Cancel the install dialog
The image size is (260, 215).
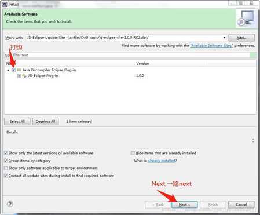(241, 205)
